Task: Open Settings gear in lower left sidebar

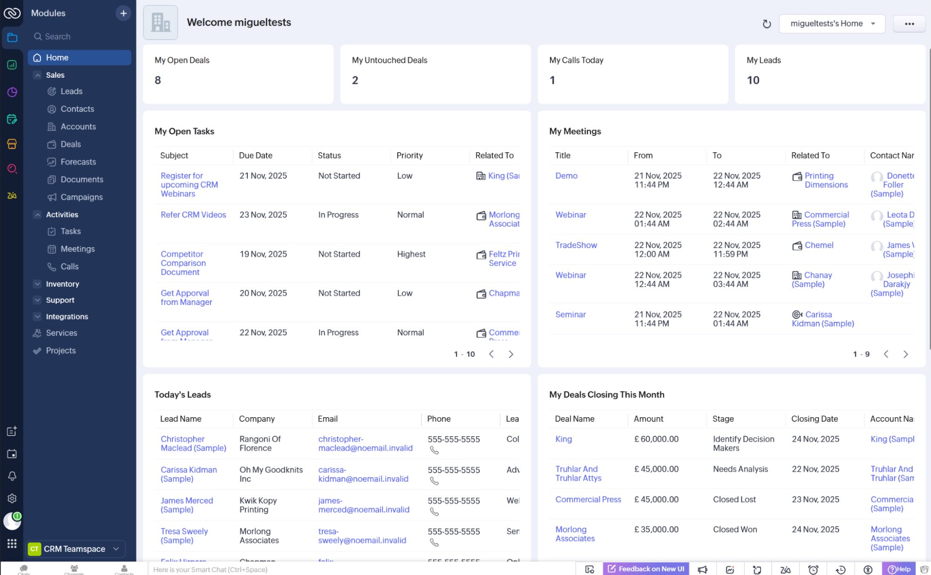Action: click(x=12, y=498)
